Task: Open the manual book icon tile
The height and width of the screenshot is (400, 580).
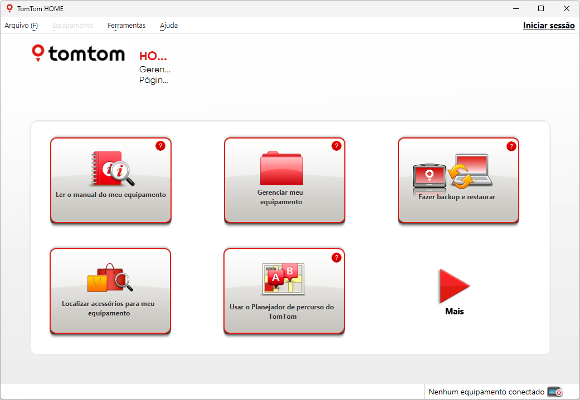Action: (x=113, y=169)
